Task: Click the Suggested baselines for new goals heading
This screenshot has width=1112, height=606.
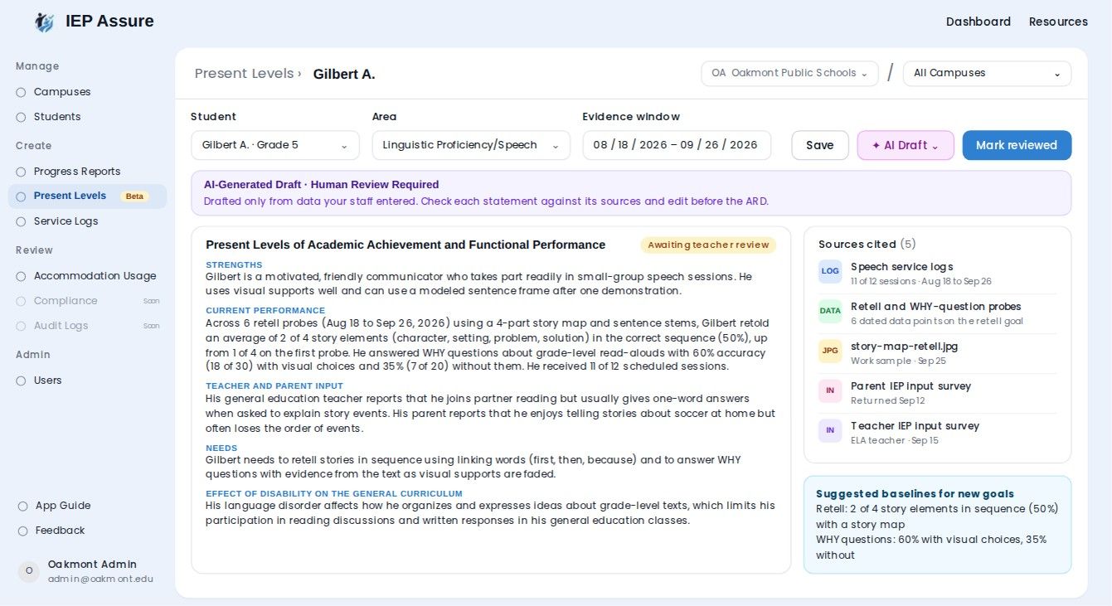Action: tap(915, 493)
